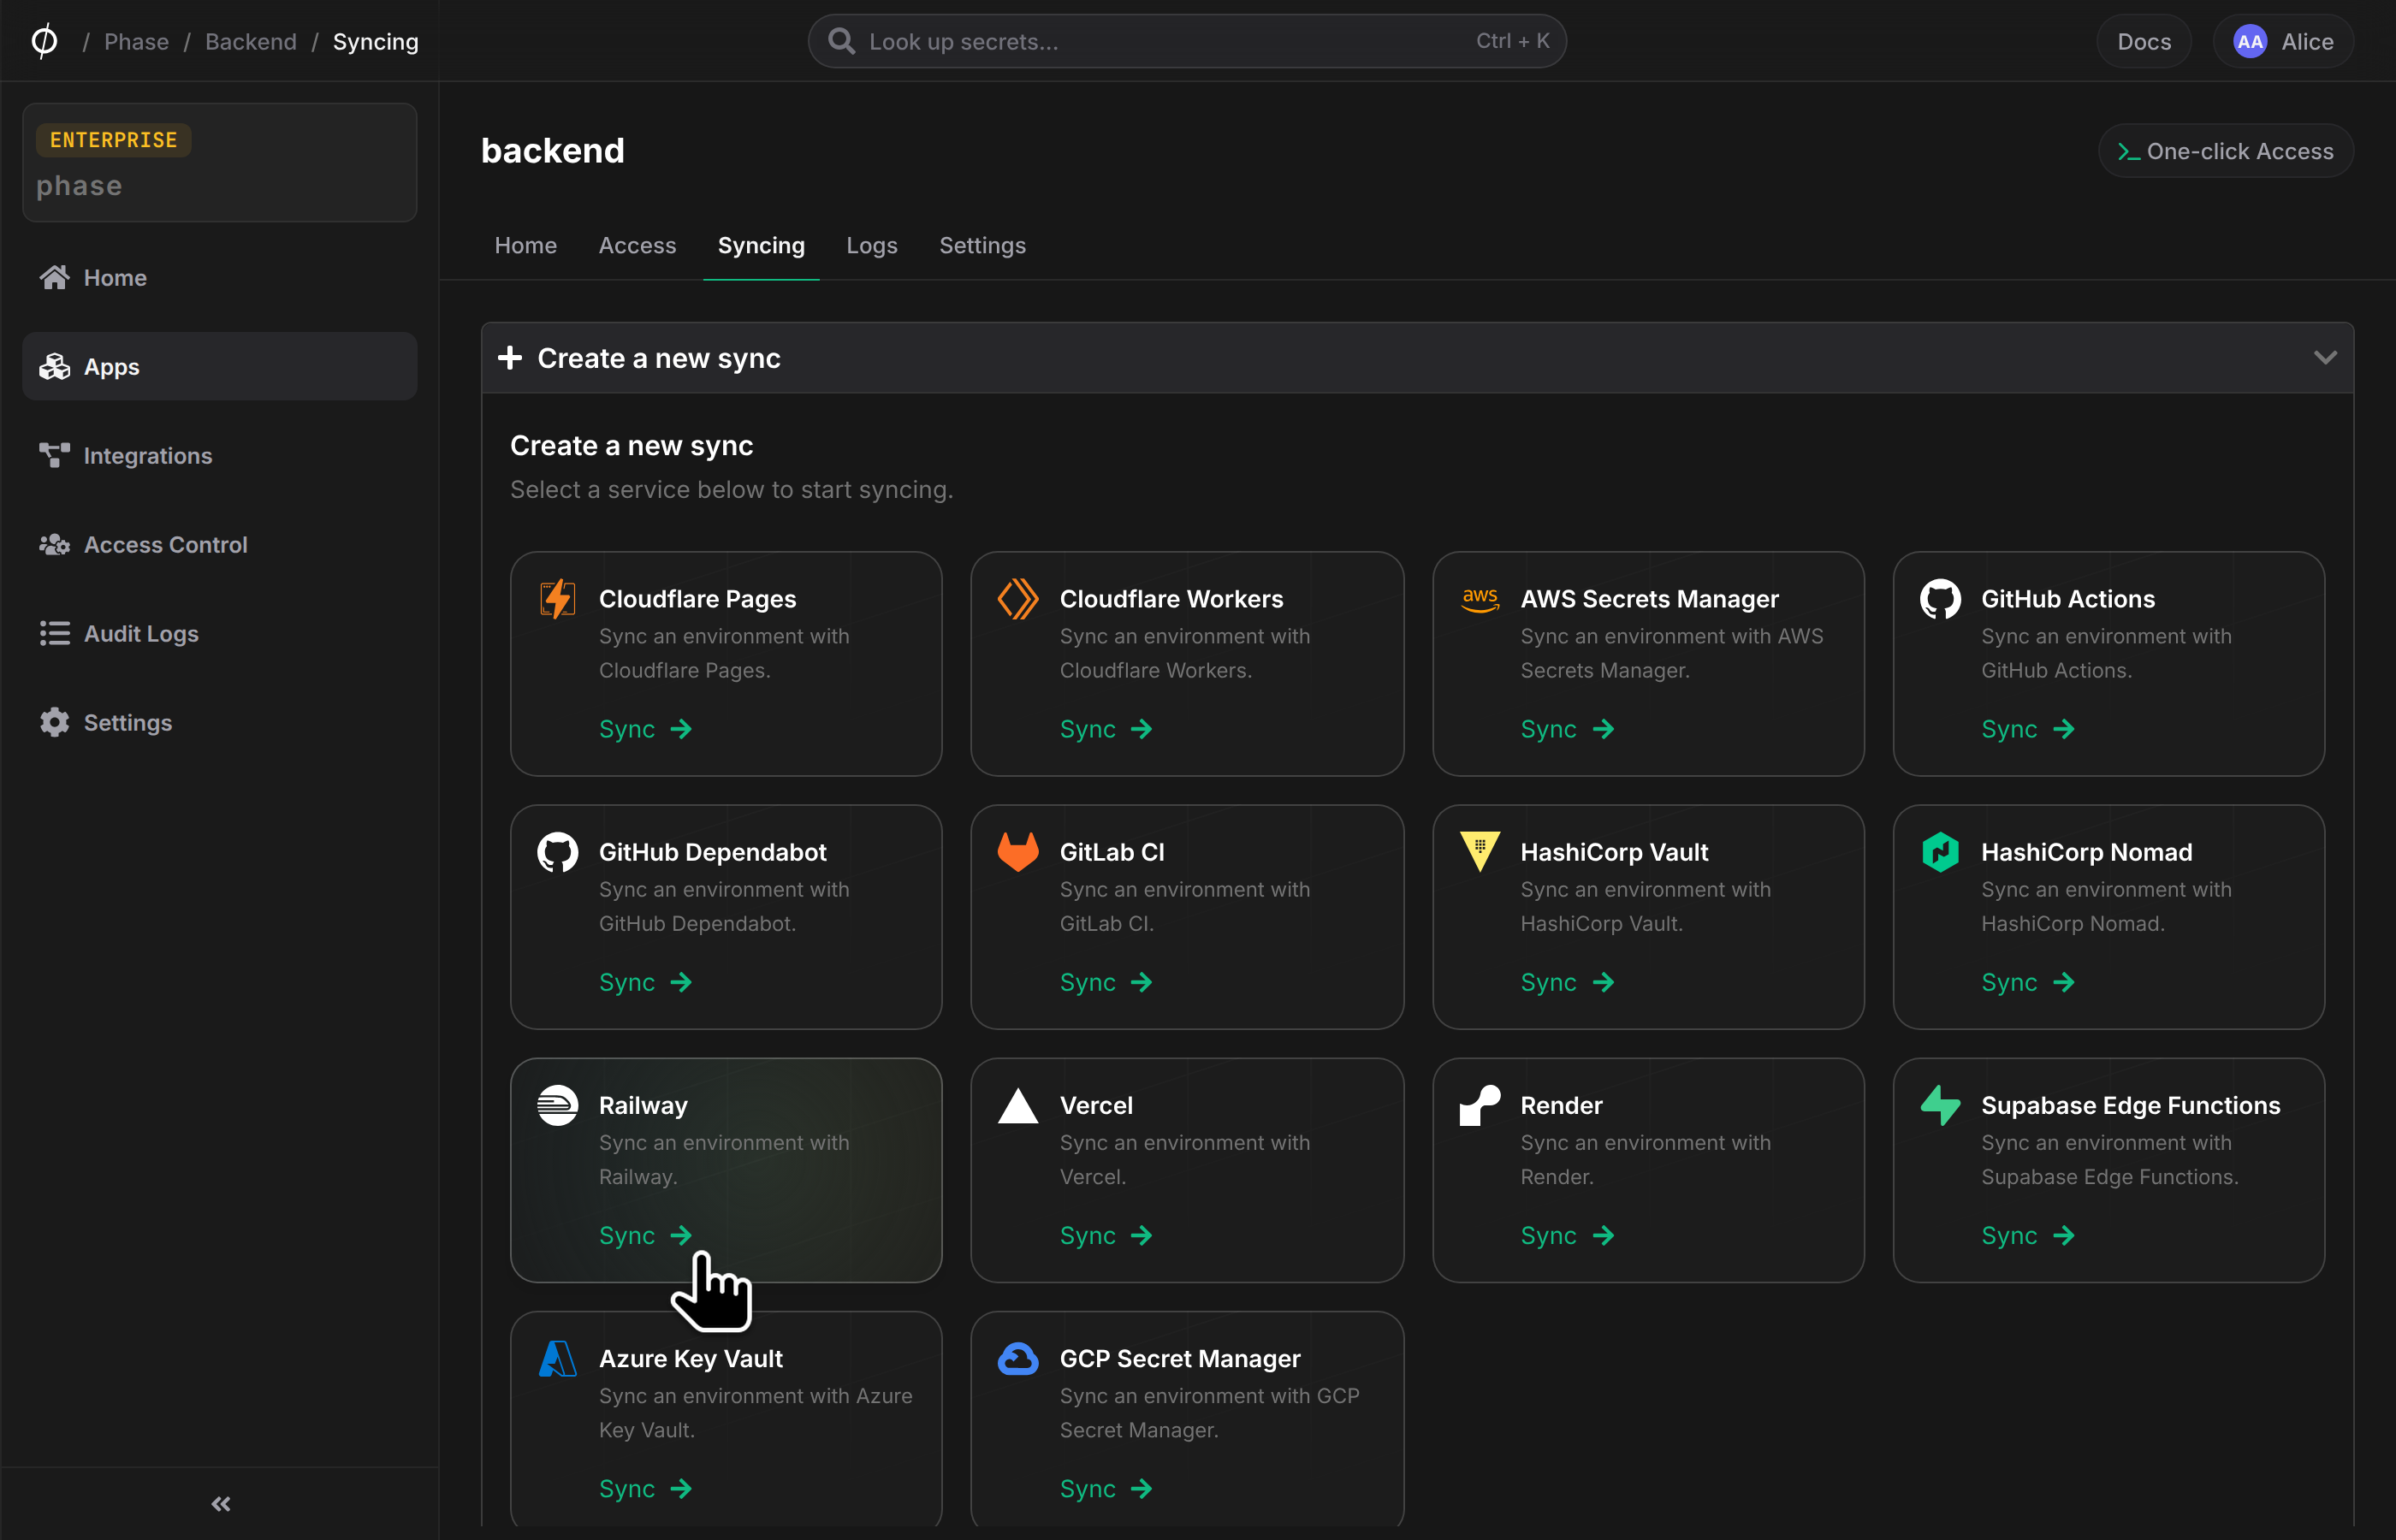Image resolution: width=2396 pixels, height=1540 pixels.
Task: Click the Settings gear icon in sidebar
Action: tap(54, 722)
